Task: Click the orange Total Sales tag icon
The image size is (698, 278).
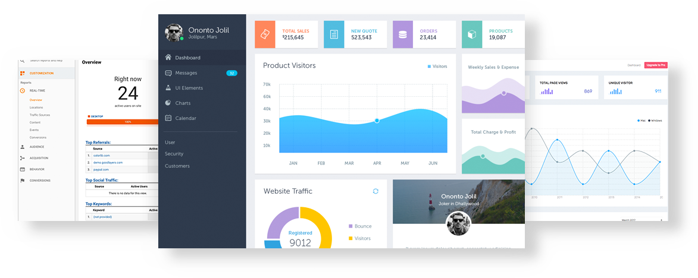Action: pyautogui.click(x=265, y=34)
